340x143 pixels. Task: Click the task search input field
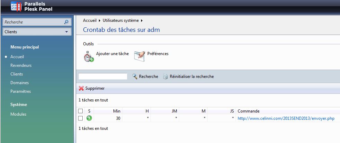(103, 77)
